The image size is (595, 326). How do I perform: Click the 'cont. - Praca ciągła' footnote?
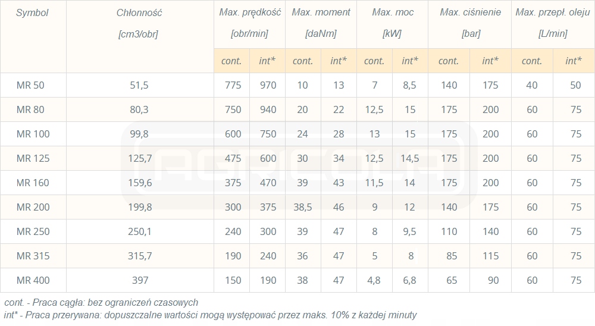pyautogui.click(x=101, y=303)
